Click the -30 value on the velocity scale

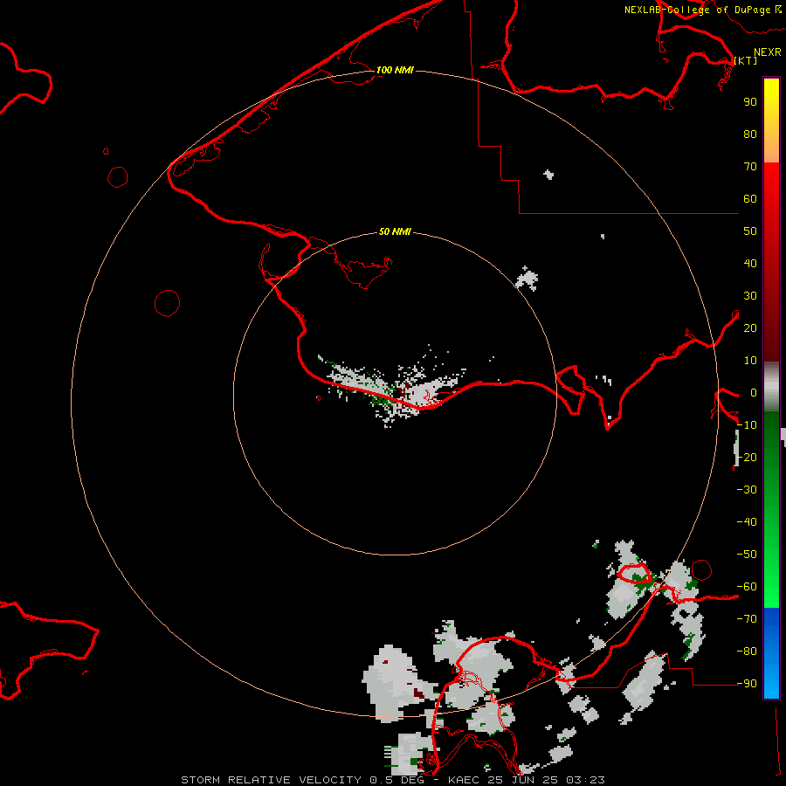coord(747,490)
